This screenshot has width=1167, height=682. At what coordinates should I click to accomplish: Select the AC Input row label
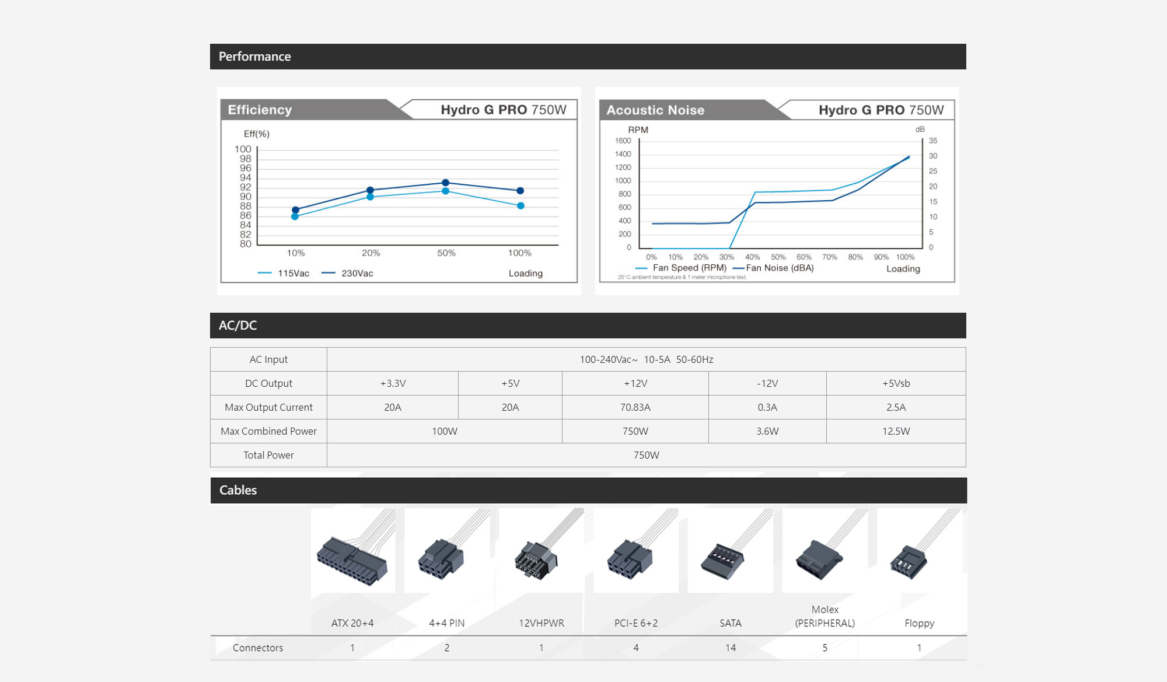[268, 359]
